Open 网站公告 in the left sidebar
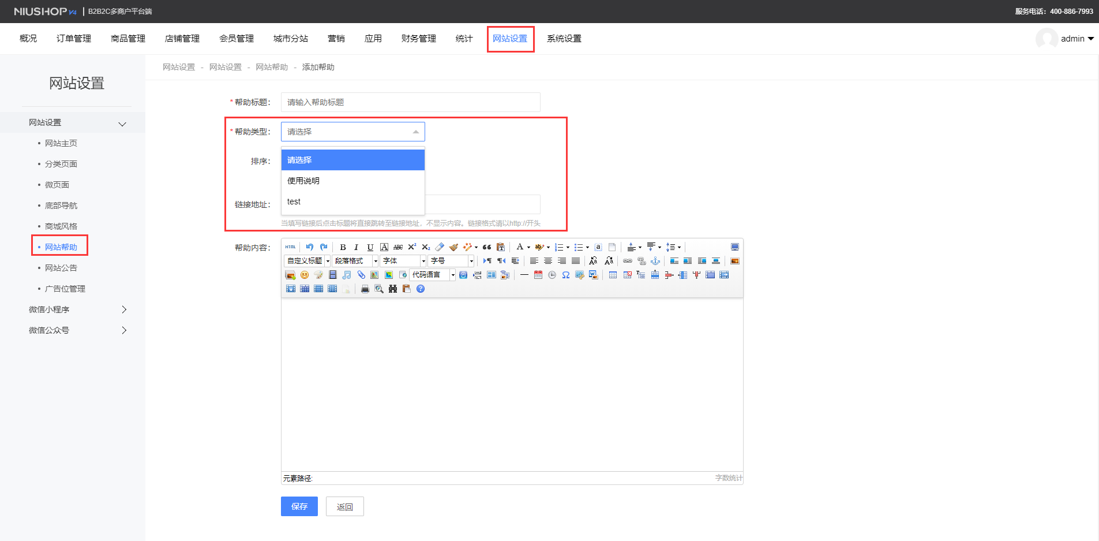This screenshot has height=541, width=1099. (61, 268)
